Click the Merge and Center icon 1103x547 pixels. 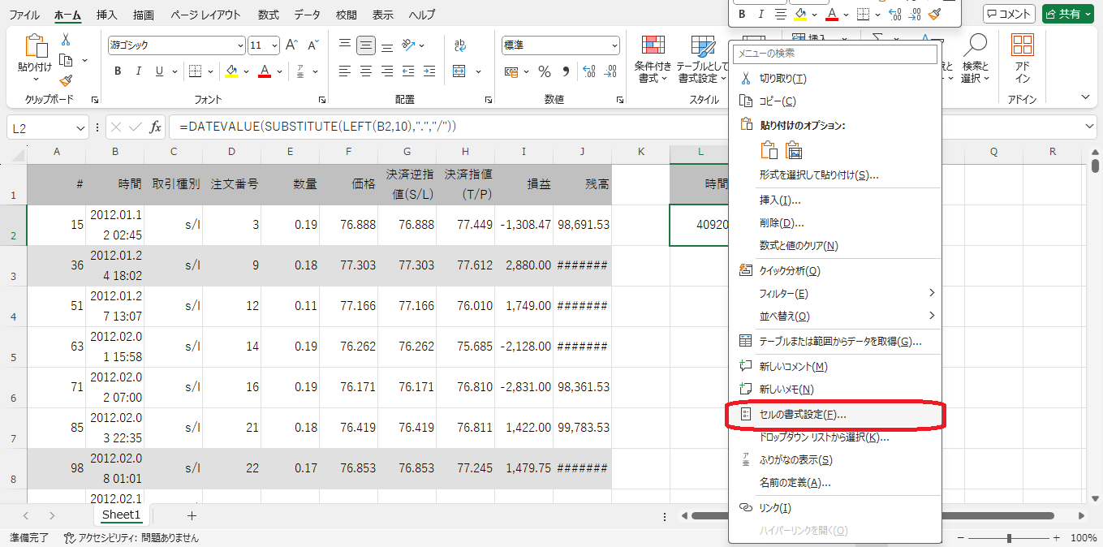(x=459, y=71)
